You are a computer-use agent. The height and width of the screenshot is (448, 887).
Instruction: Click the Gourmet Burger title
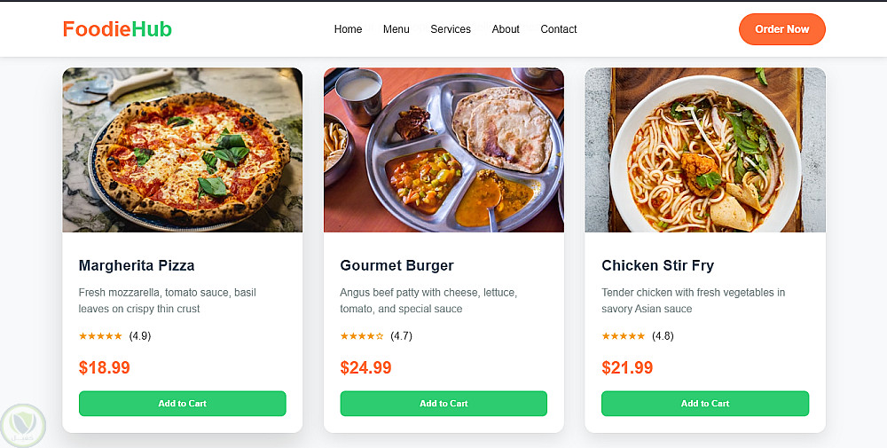[396, 265]
